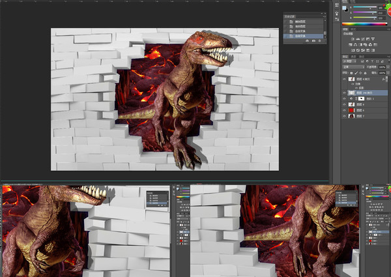Viewport: 391px width, 277px height.
Task: Filter layers by pixel layers icon
Action: (362, 61)
